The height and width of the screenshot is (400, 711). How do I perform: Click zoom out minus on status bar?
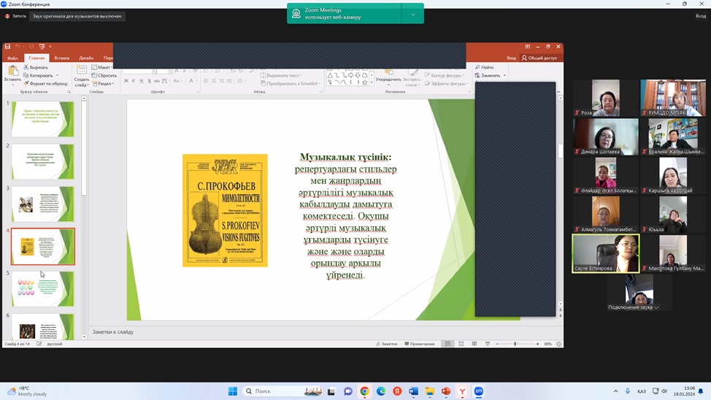coord(497,344)
